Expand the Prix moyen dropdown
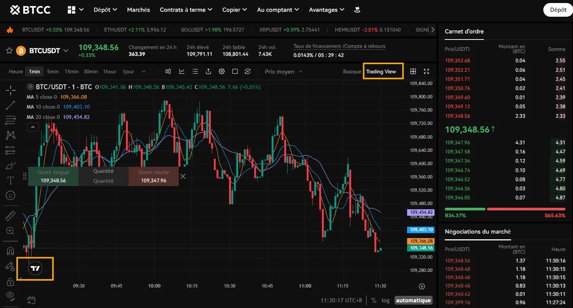This screenshot has height=308, width=573. pos(283,71)
